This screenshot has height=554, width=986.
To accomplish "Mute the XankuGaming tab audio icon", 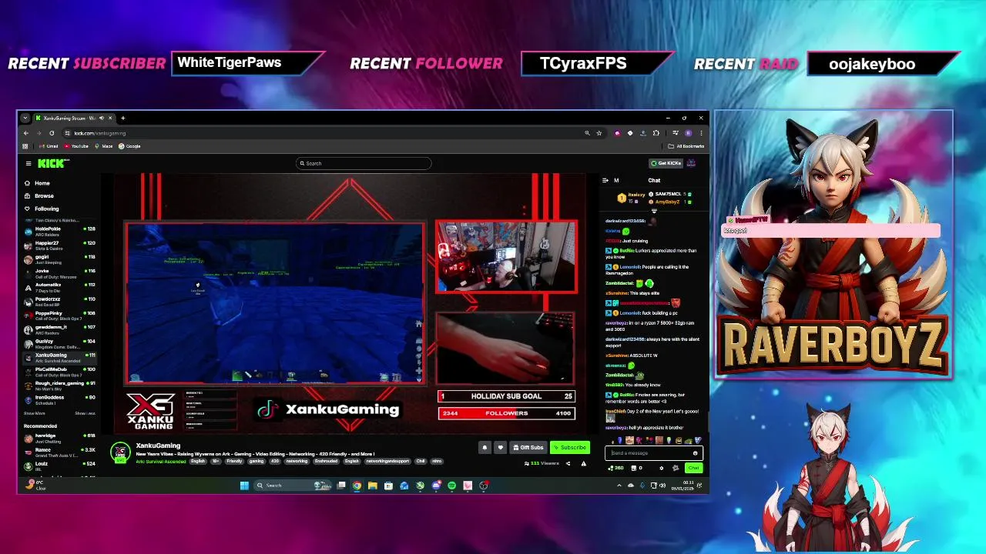I will click(102, 118).
